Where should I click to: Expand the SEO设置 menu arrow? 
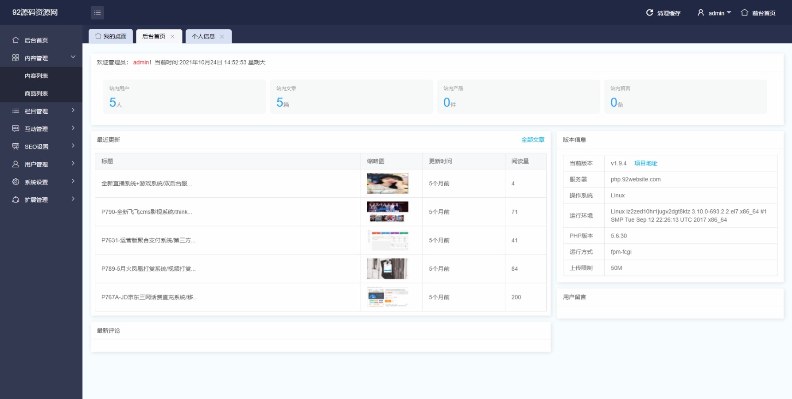click(x=73, y=146)
